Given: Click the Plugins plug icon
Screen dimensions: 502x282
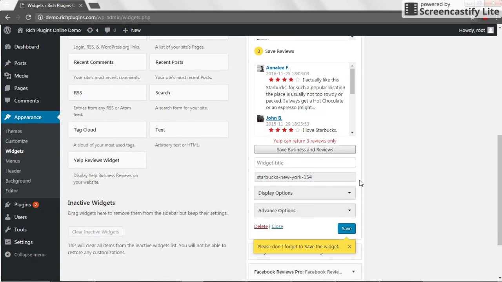Looking at the screenshot, I should tap(8, 204).
